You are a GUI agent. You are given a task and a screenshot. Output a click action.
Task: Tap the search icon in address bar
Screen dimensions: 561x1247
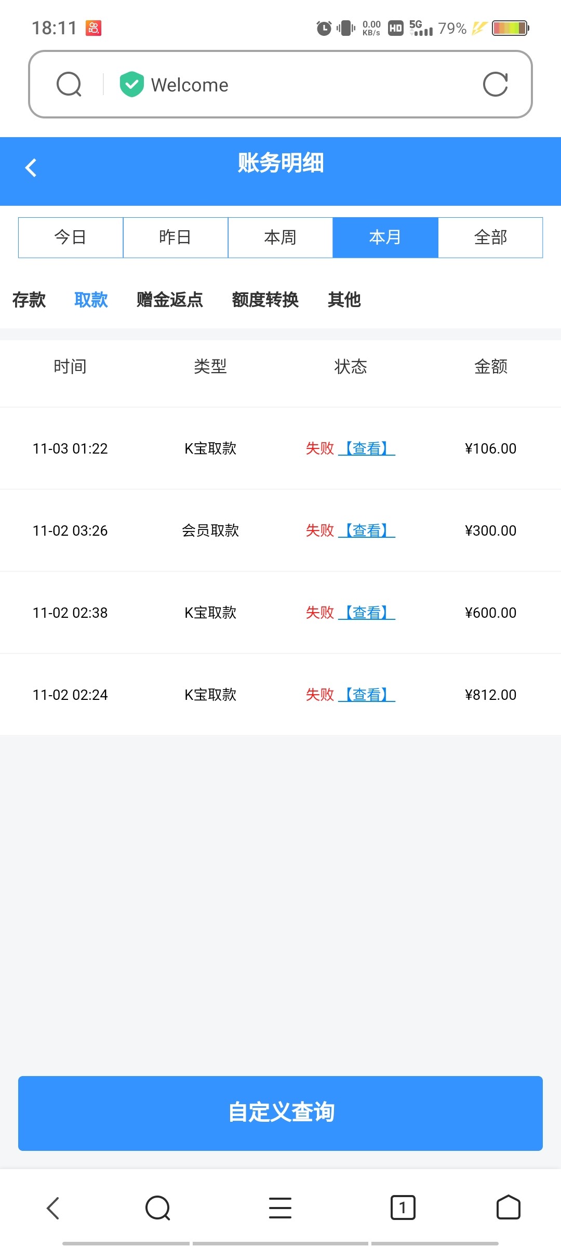pos(69,84)
